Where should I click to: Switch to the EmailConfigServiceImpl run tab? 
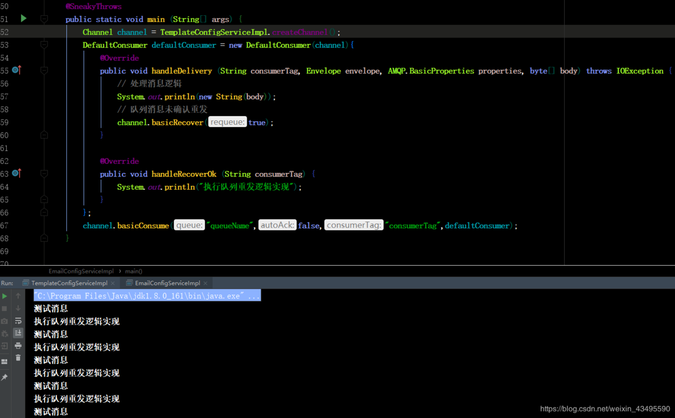click(167, 283)
